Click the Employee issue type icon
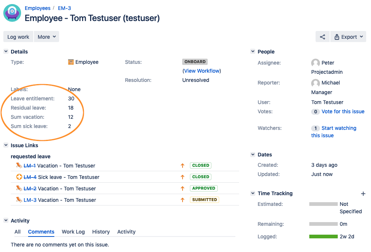371x252 pixels. pyautogui.click(x=71, y=62)
